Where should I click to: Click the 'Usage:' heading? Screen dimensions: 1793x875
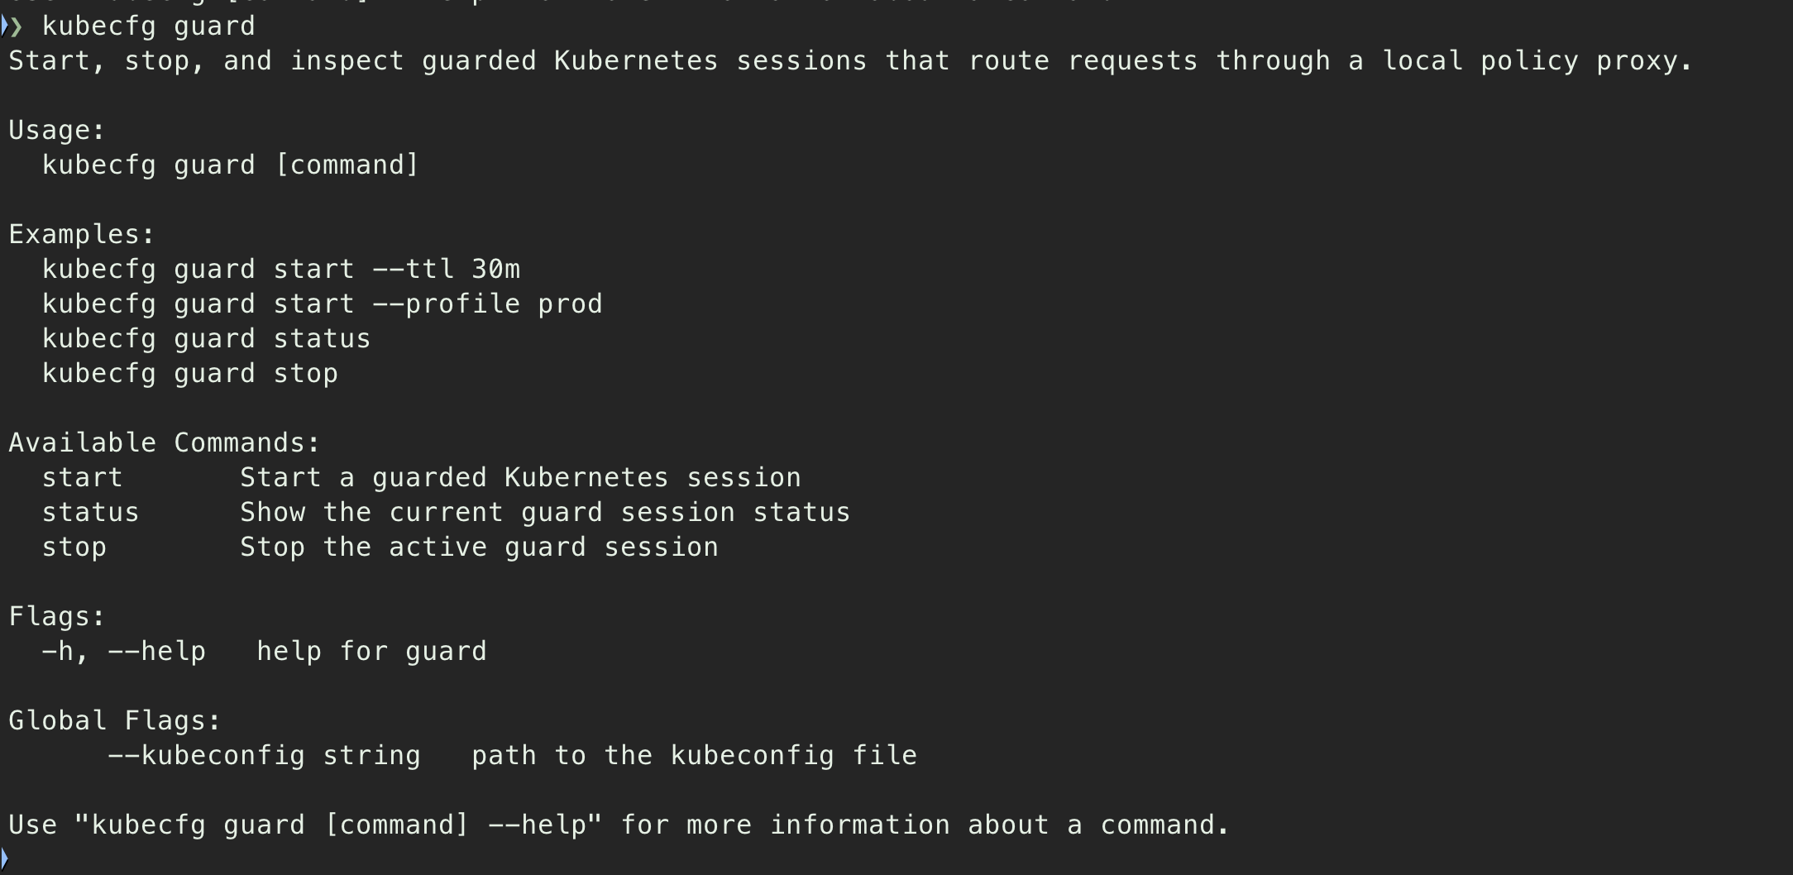point(57,131)
